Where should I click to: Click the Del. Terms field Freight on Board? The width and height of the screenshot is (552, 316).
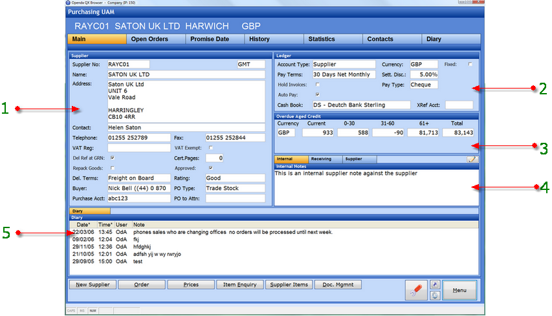click(x=138, y=178)
